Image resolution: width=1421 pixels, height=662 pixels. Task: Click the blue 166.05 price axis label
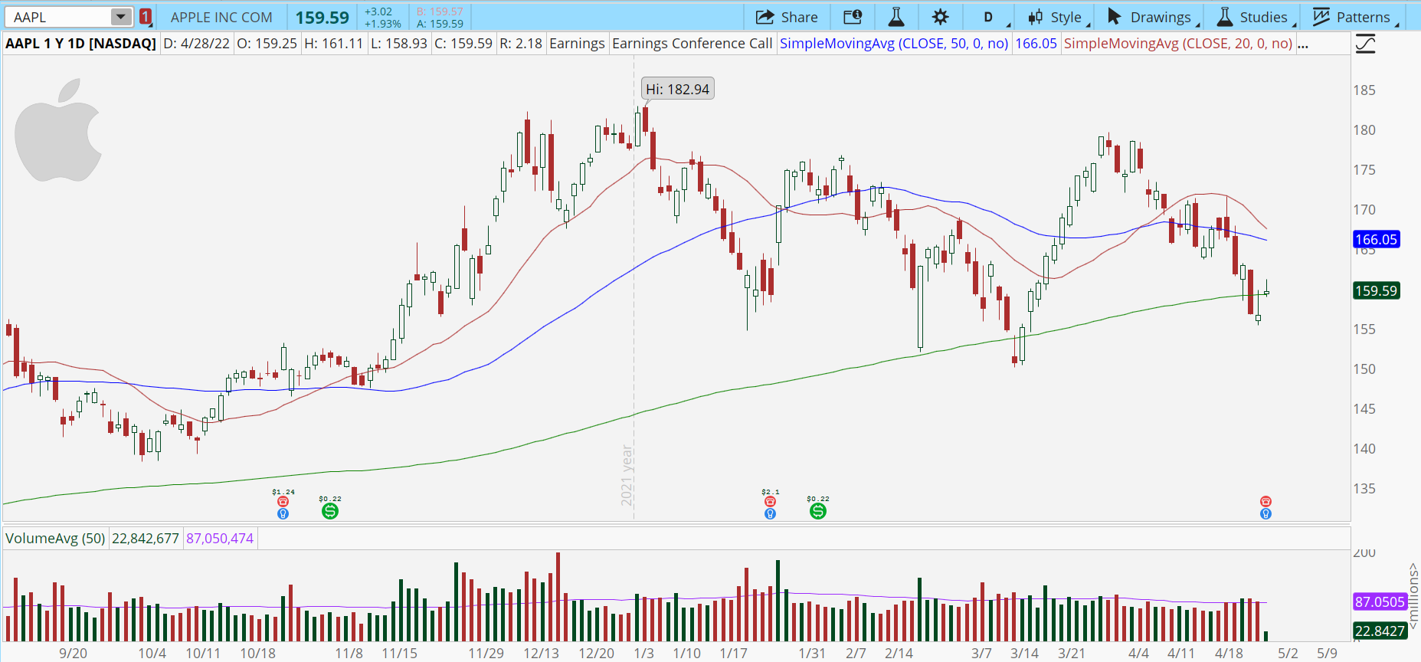pyautogui.click(x=1377, y=240)
